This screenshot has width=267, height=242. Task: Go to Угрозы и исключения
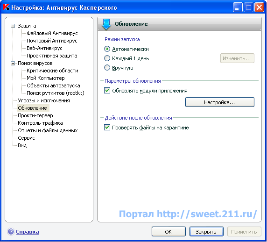click(44, 100)
